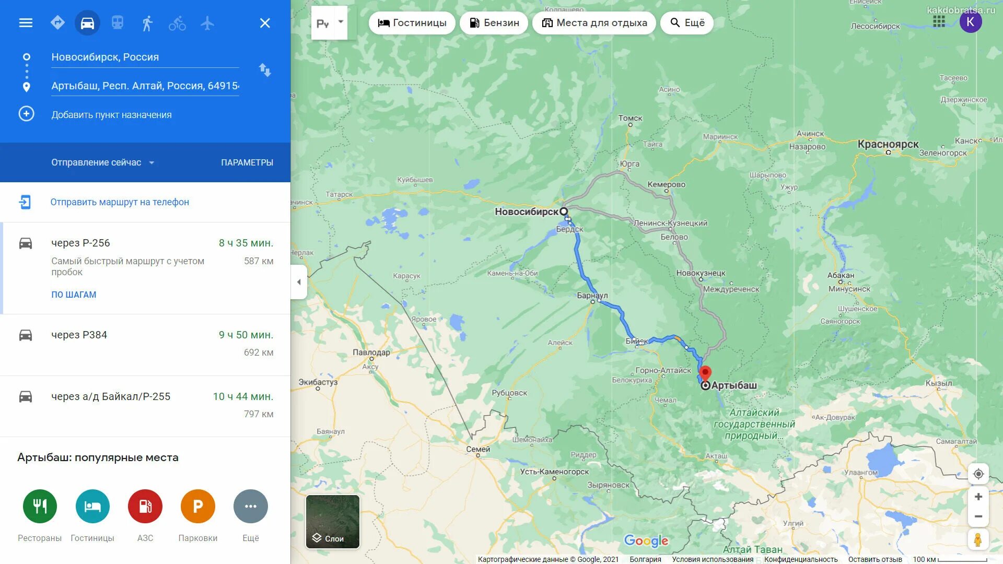Viewport: 1003px width, 564px height.
Task: Click Send route to phone link
Action: coord(120,202)
